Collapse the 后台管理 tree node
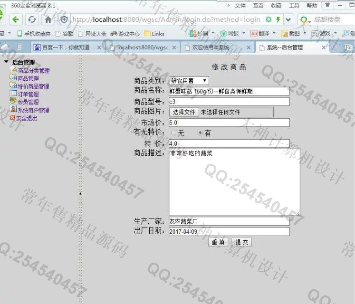 click(x=6, y=62)
